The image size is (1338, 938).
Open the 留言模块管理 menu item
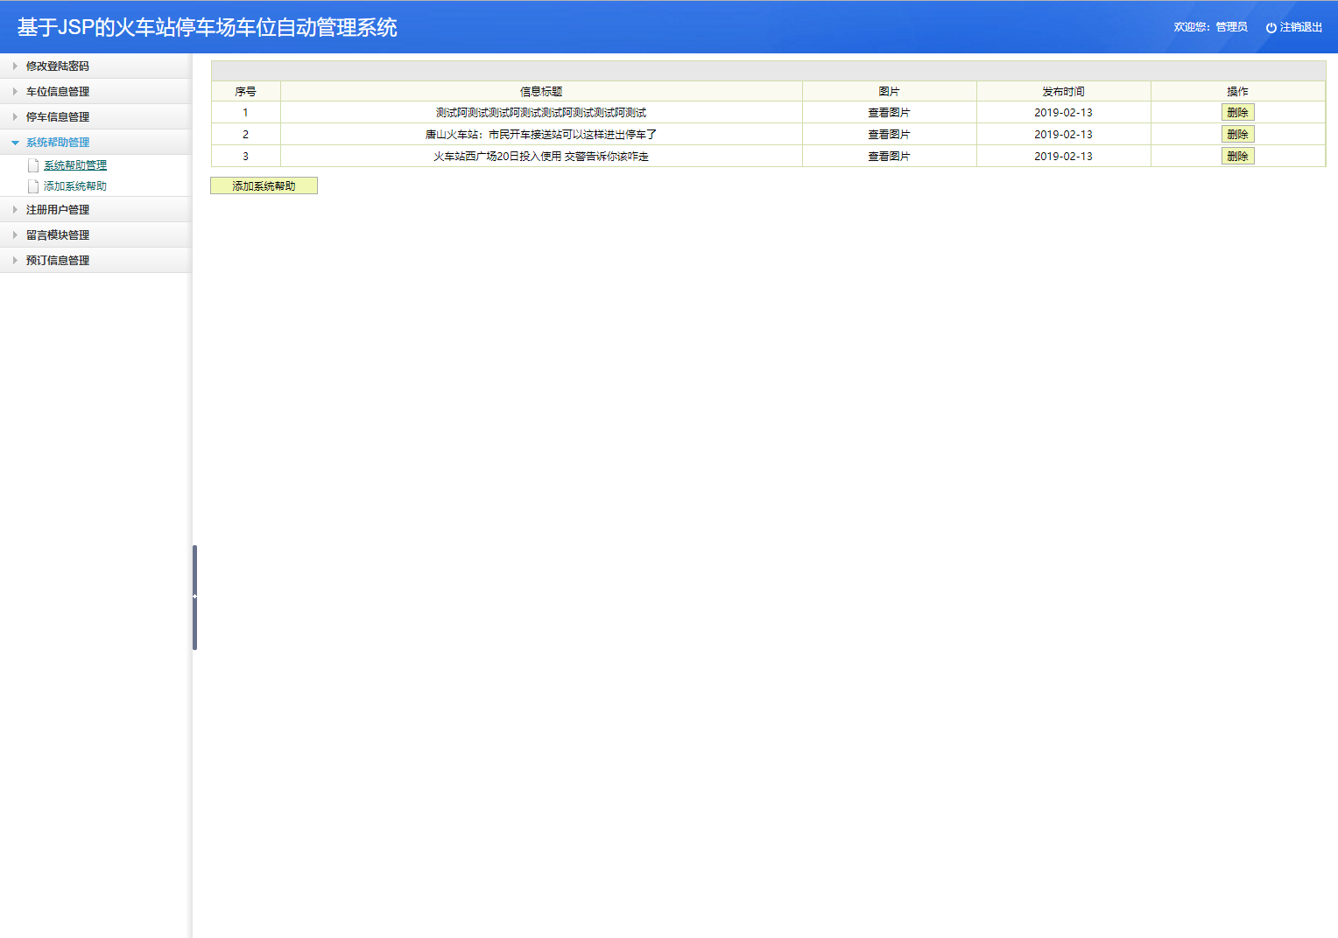click(x=57, y=234)
